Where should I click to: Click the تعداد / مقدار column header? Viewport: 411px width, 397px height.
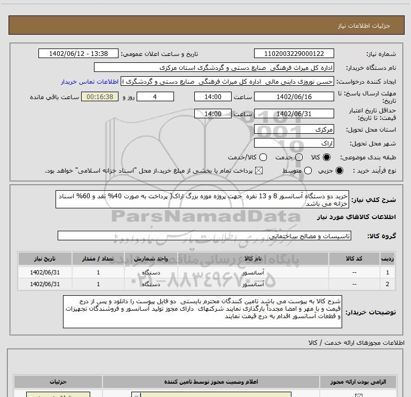pyautogui.click(x=98, y=259)
